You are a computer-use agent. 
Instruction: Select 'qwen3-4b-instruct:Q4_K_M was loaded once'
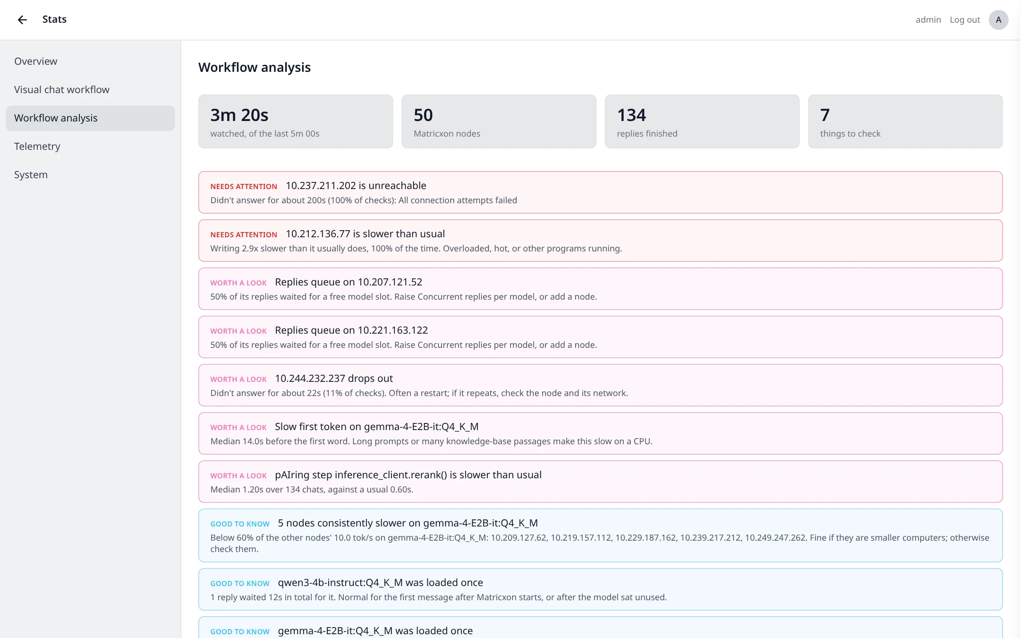click(x=600, y=589)
